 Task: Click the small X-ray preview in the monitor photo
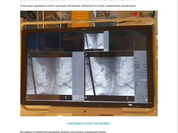coord(94,41)
